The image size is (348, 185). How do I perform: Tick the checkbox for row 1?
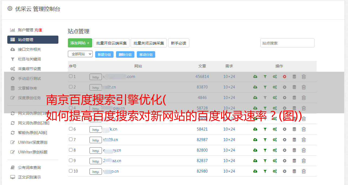click(x=71, y=76)
